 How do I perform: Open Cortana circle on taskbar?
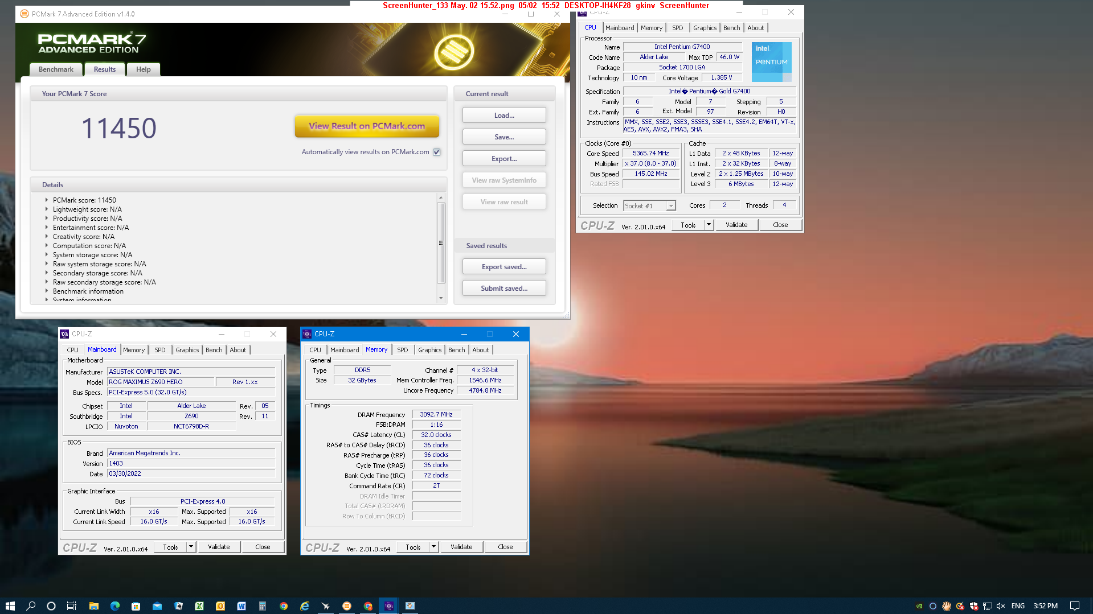pyautogui.click(x=51, y=606)
